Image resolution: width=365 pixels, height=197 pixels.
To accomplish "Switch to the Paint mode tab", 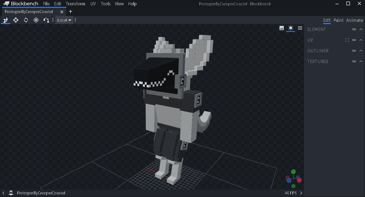I will pyautogui.click(x=338, y=20).
